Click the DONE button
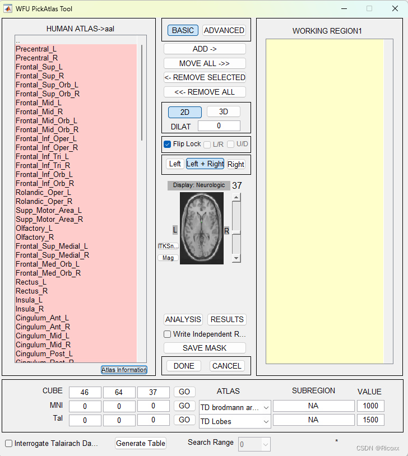408x456 pixels. tap(184, 366)
